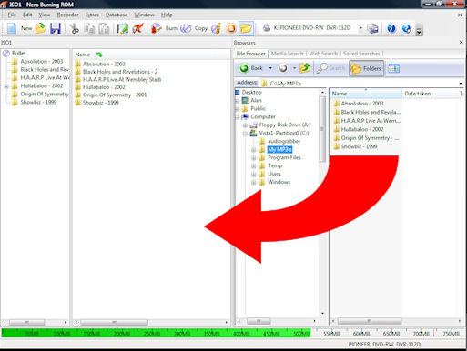The image size is (467, 351).
Task: Click the recorder drive icon beside K: PIONEER
Action: coord(267,28)
